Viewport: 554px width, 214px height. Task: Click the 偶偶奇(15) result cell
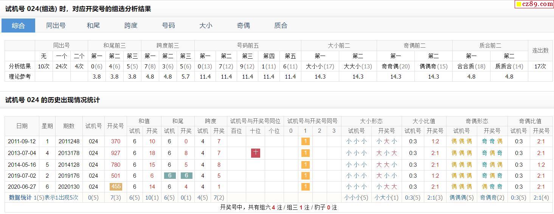coord(433,66)
